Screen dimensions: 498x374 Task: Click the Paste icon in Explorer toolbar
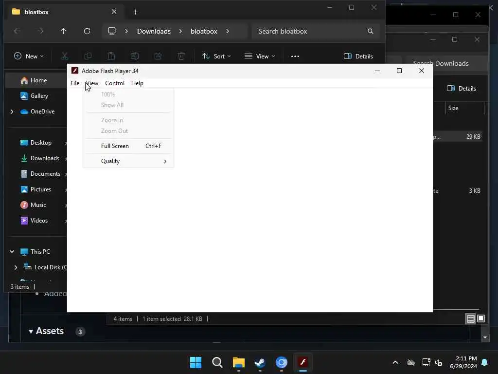[x=111, y=56]
